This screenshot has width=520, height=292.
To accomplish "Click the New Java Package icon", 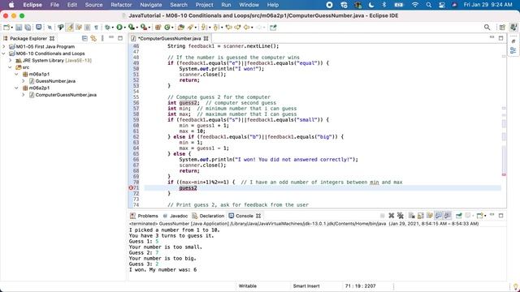I will [158, 28].
